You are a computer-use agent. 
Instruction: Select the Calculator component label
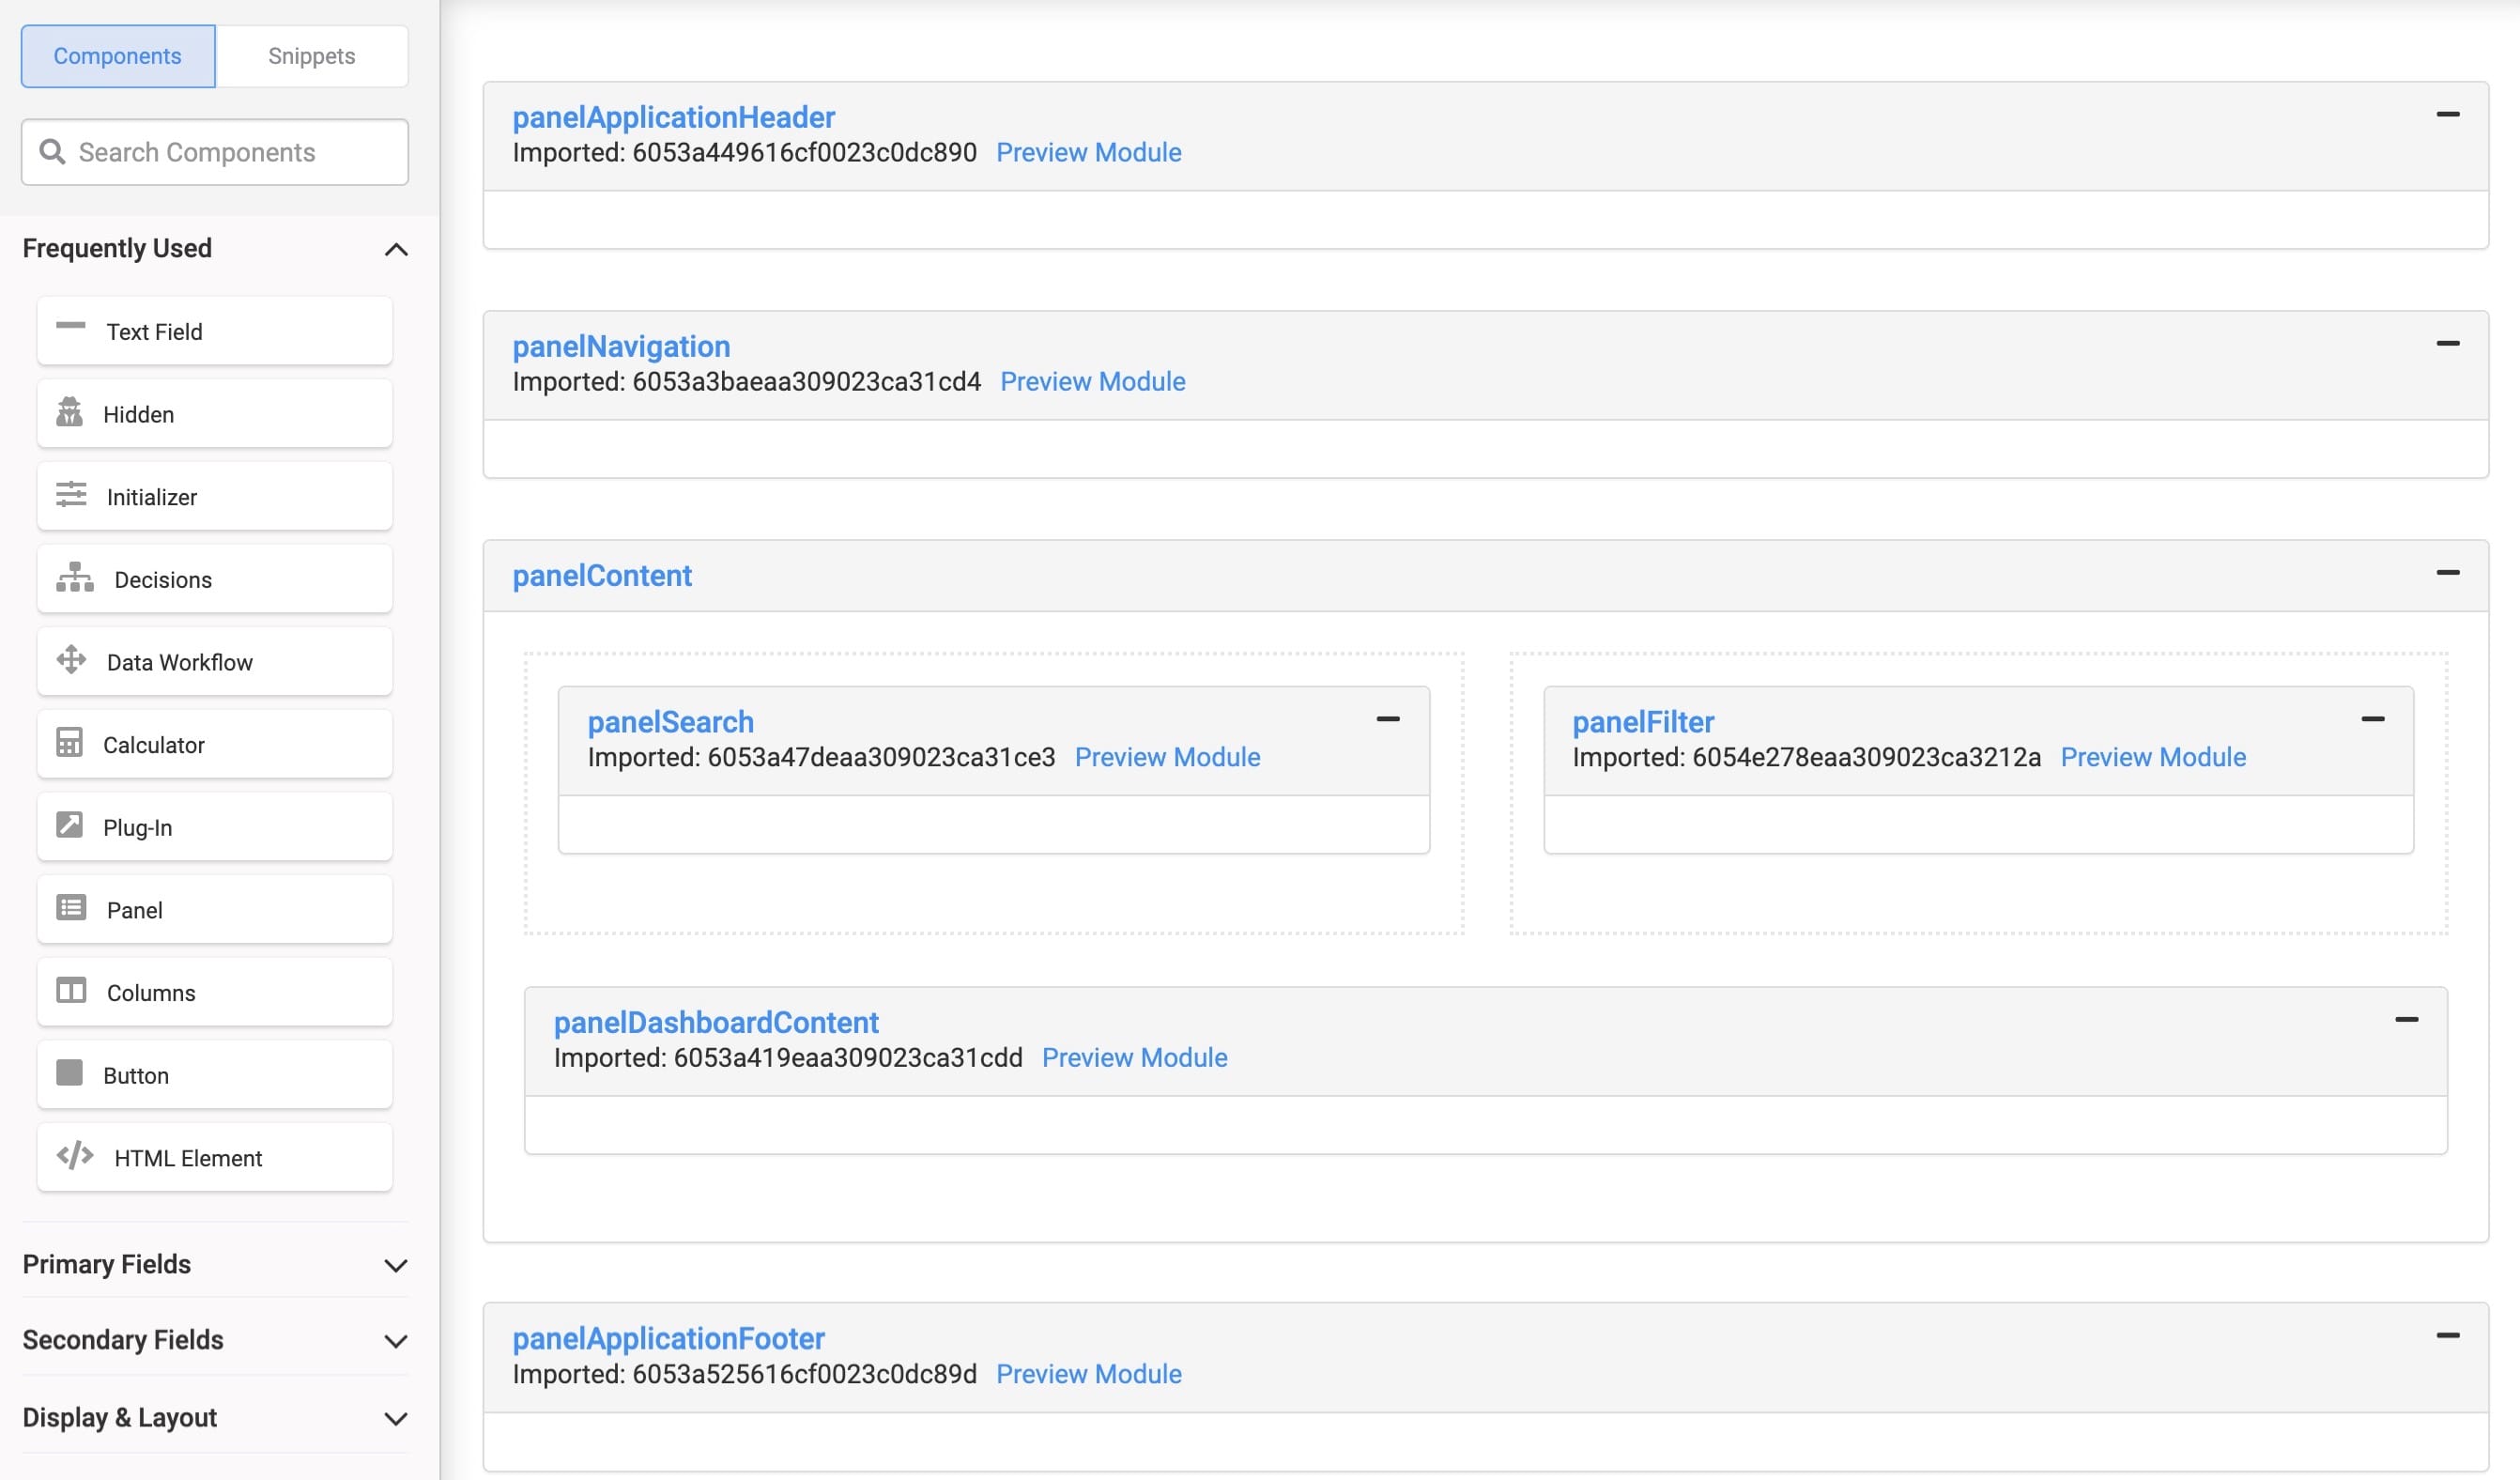(x=153, y=746)
